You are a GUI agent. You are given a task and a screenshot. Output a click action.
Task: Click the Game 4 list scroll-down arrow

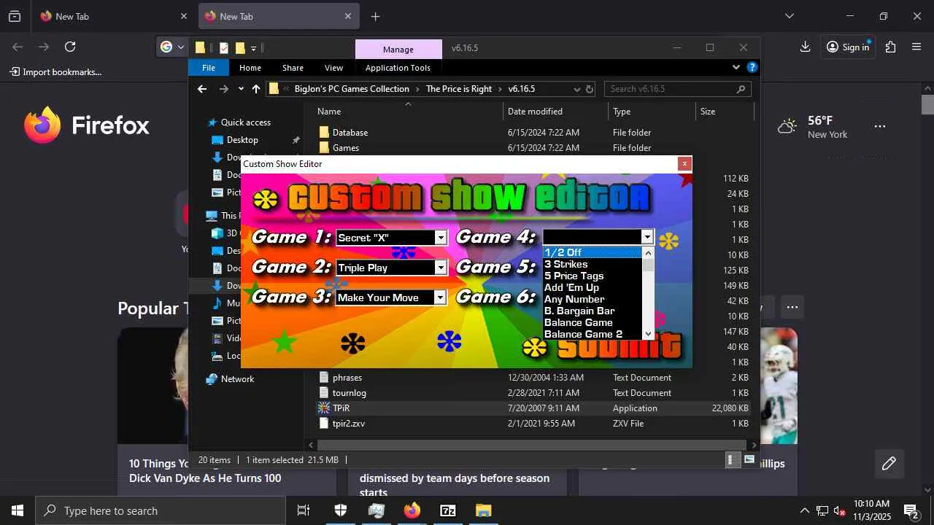click(648, 333)
